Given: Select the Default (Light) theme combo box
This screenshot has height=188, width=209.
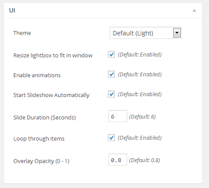Looking at the screenshot, I should click(x=146, y=33).
